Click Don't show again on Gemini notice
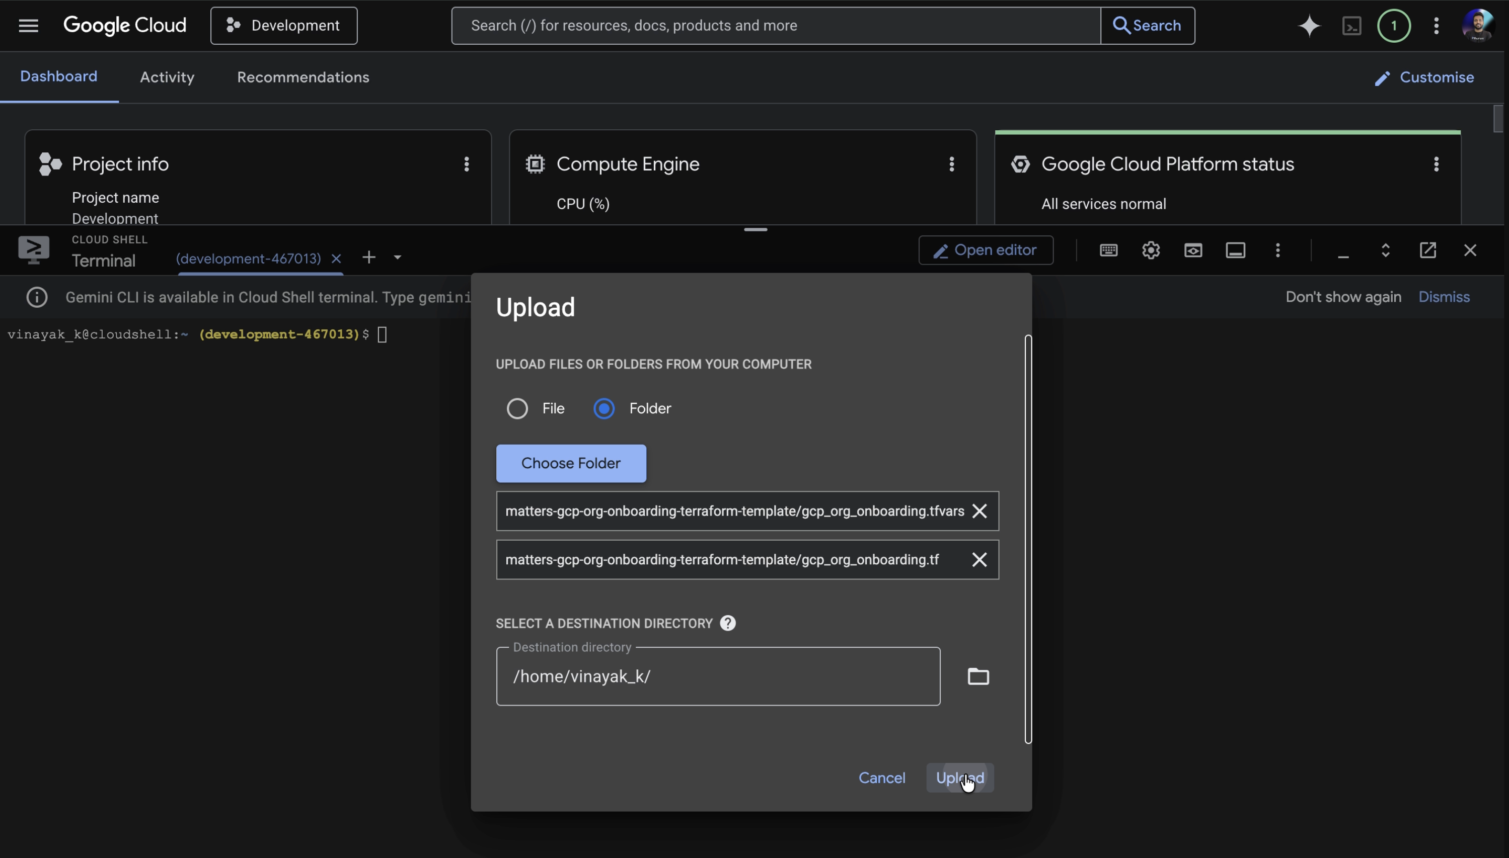Image resolution: width=1509 pixels, height=858 pixels. coord(1343,296)
